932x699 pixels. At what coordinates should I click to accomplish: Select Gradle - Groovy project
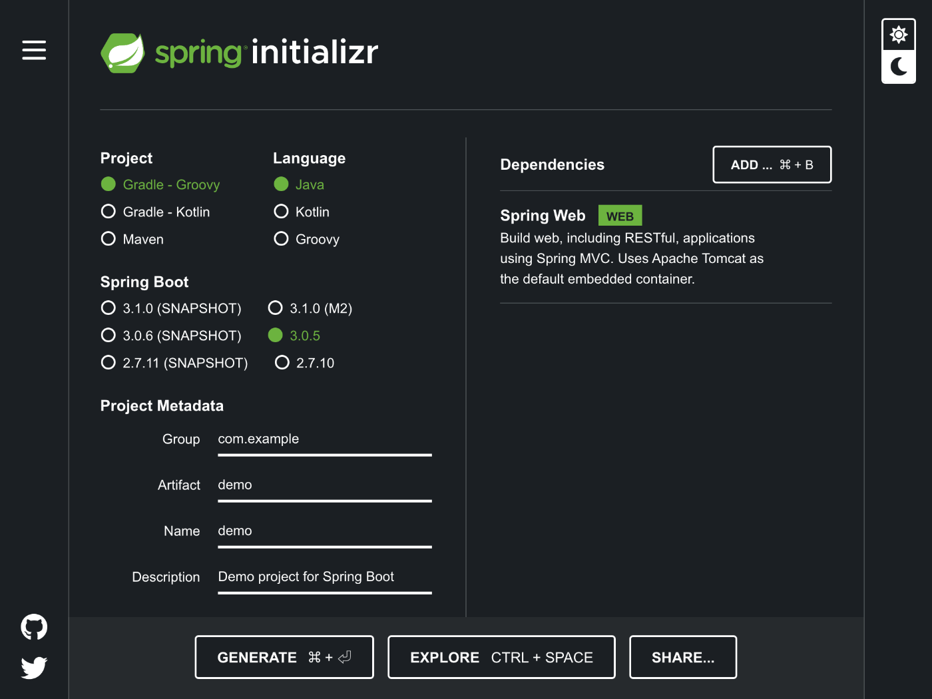160,184
